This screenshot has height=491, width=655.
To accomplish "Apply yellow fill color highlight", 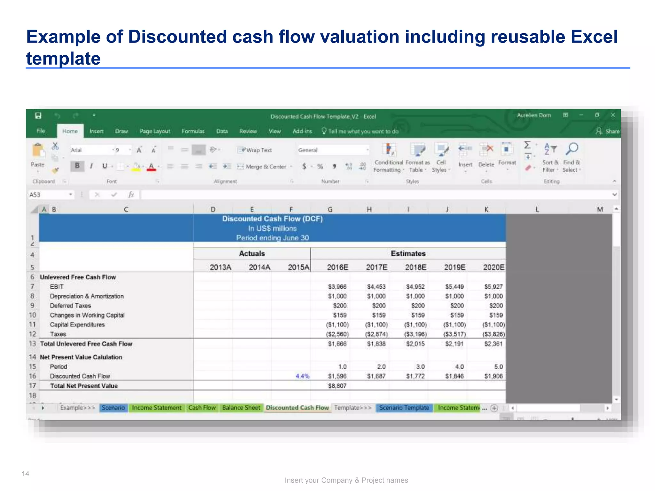I will 136,167.
